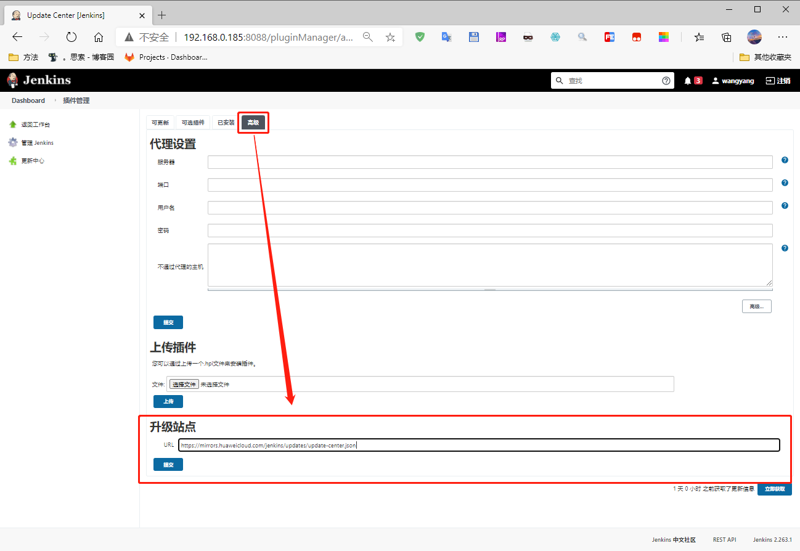Click the 密码 input field

(x=490, y=231)
